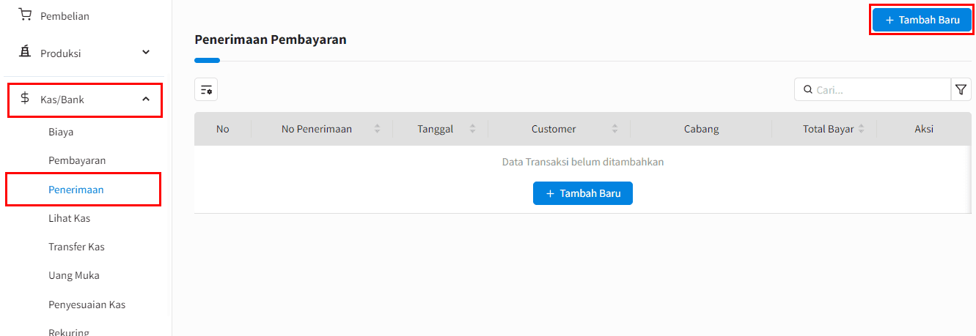
Task: Click the Produksi factory icon
Action: pos(26,52)
